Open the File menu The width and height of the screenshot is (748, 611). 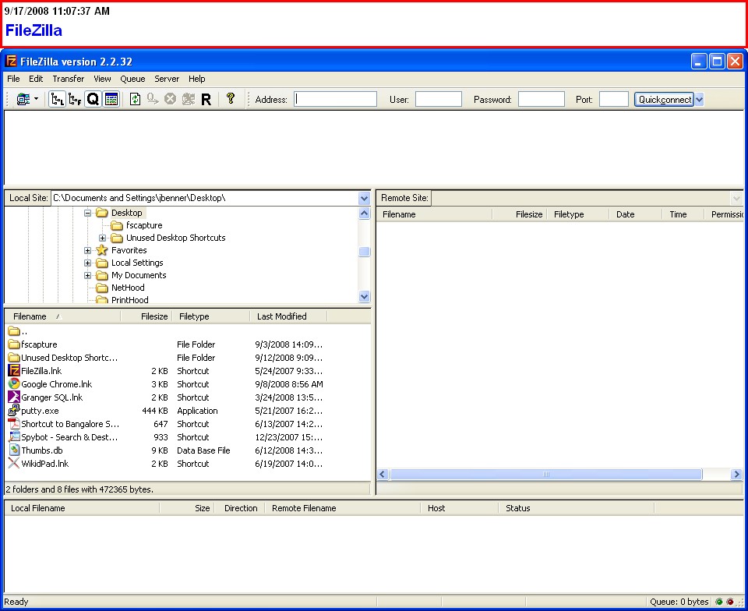click(x=13, y=79)
